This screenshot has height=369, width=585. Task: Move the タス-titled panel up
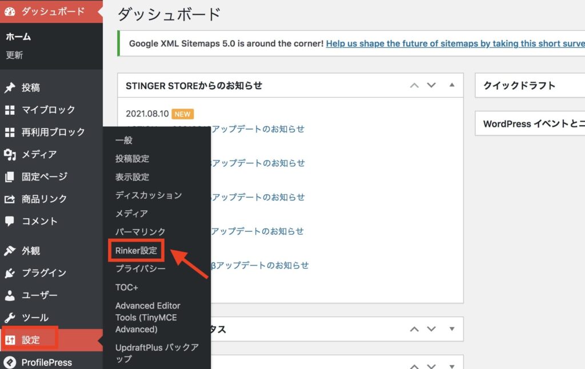[414, 329]
